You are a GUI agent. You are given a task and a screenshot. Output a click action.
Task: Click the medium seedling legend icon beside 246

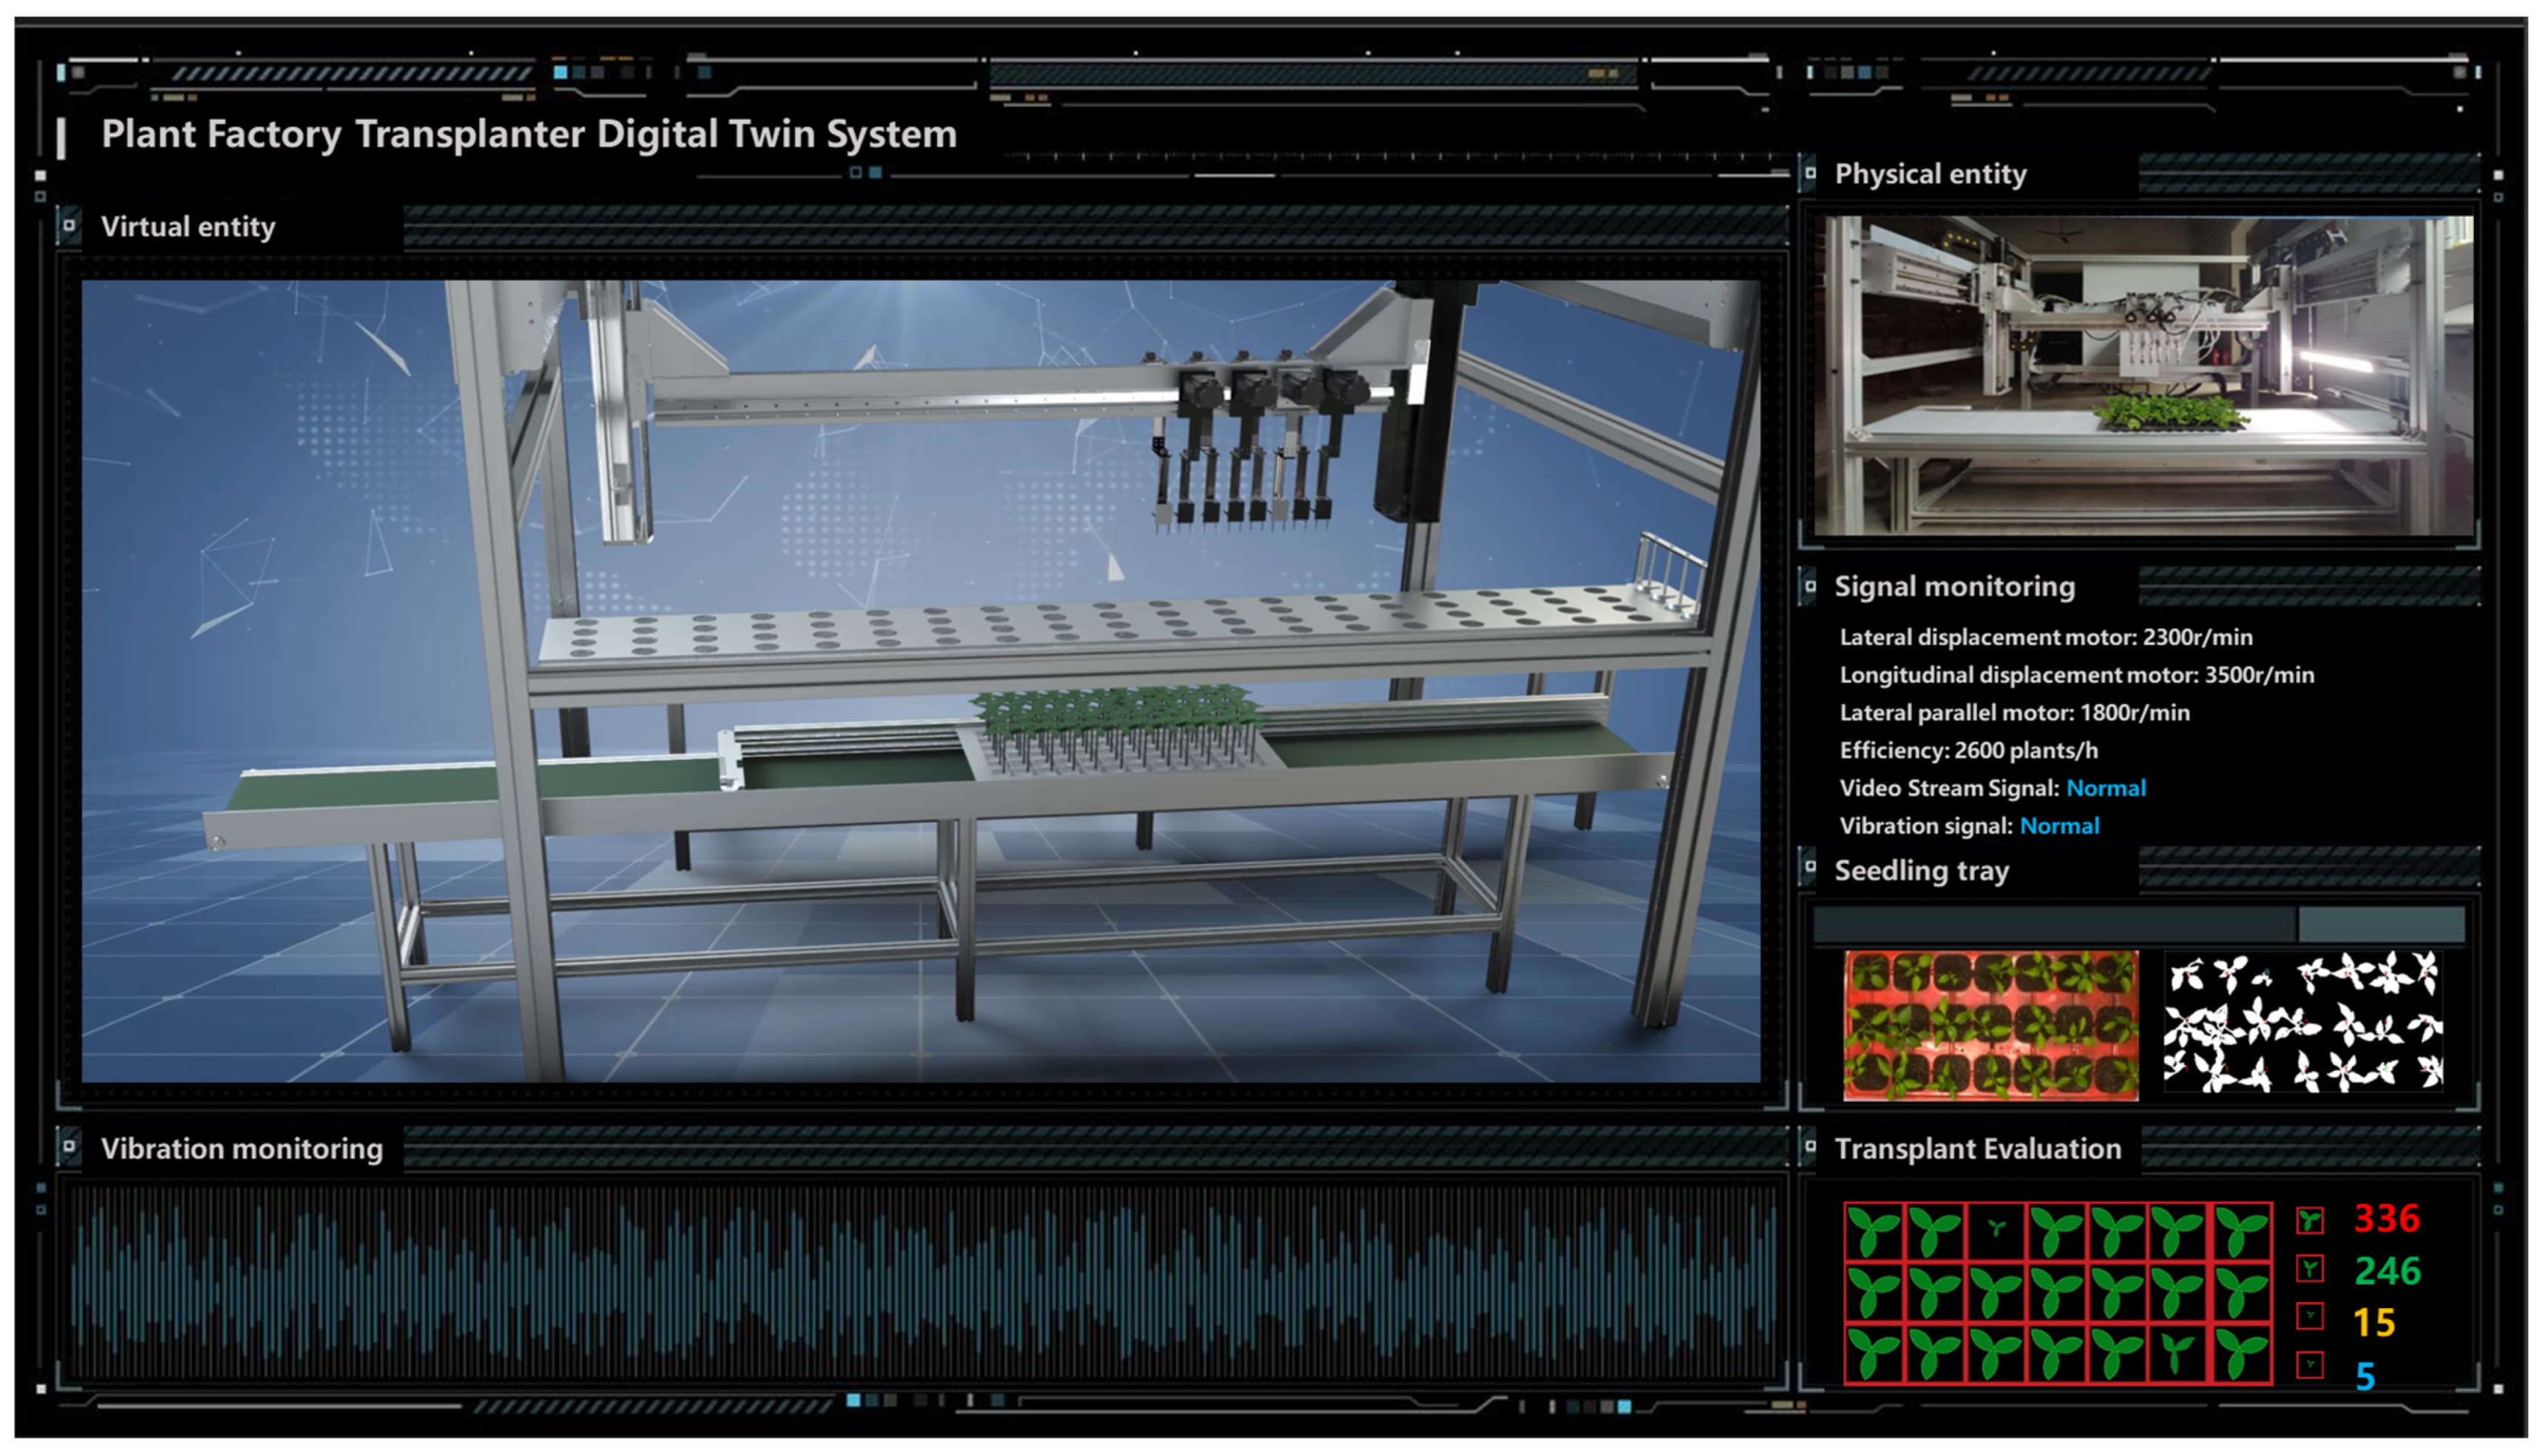coord(2309,1270)
